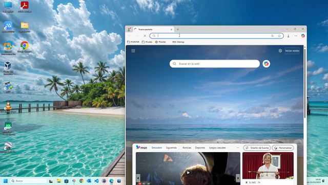328x185 pixels.
Task: Open a new tab with plus button
Action: (x=178, y=29)
